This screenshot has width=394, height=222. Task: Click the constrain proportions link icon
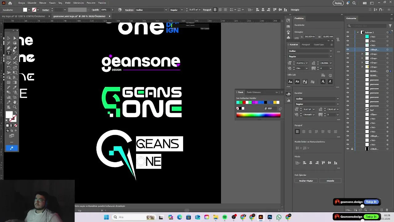click(338, 39)
